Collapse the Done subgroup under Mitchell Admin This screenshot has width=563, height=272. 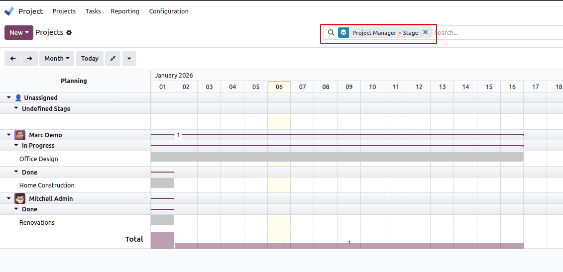point(16,209)
